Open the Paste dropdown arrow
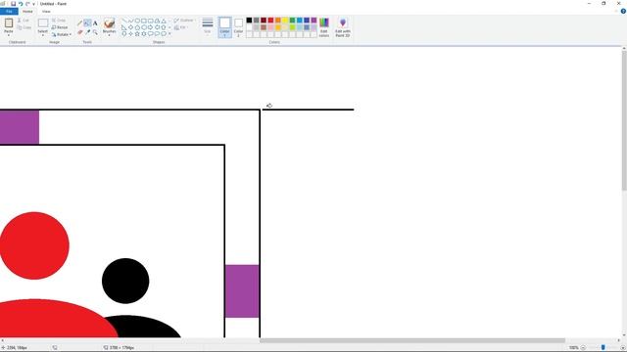This screenshot has height=352, width=627. [x=9, y=35]
